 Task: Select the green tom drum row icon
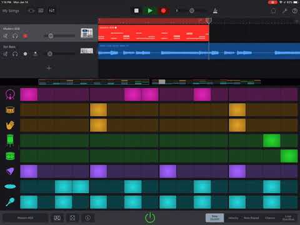point(10,156)
